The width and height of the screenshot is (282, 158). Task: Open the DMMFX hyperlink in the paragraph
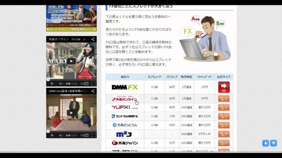click(146, 60)
